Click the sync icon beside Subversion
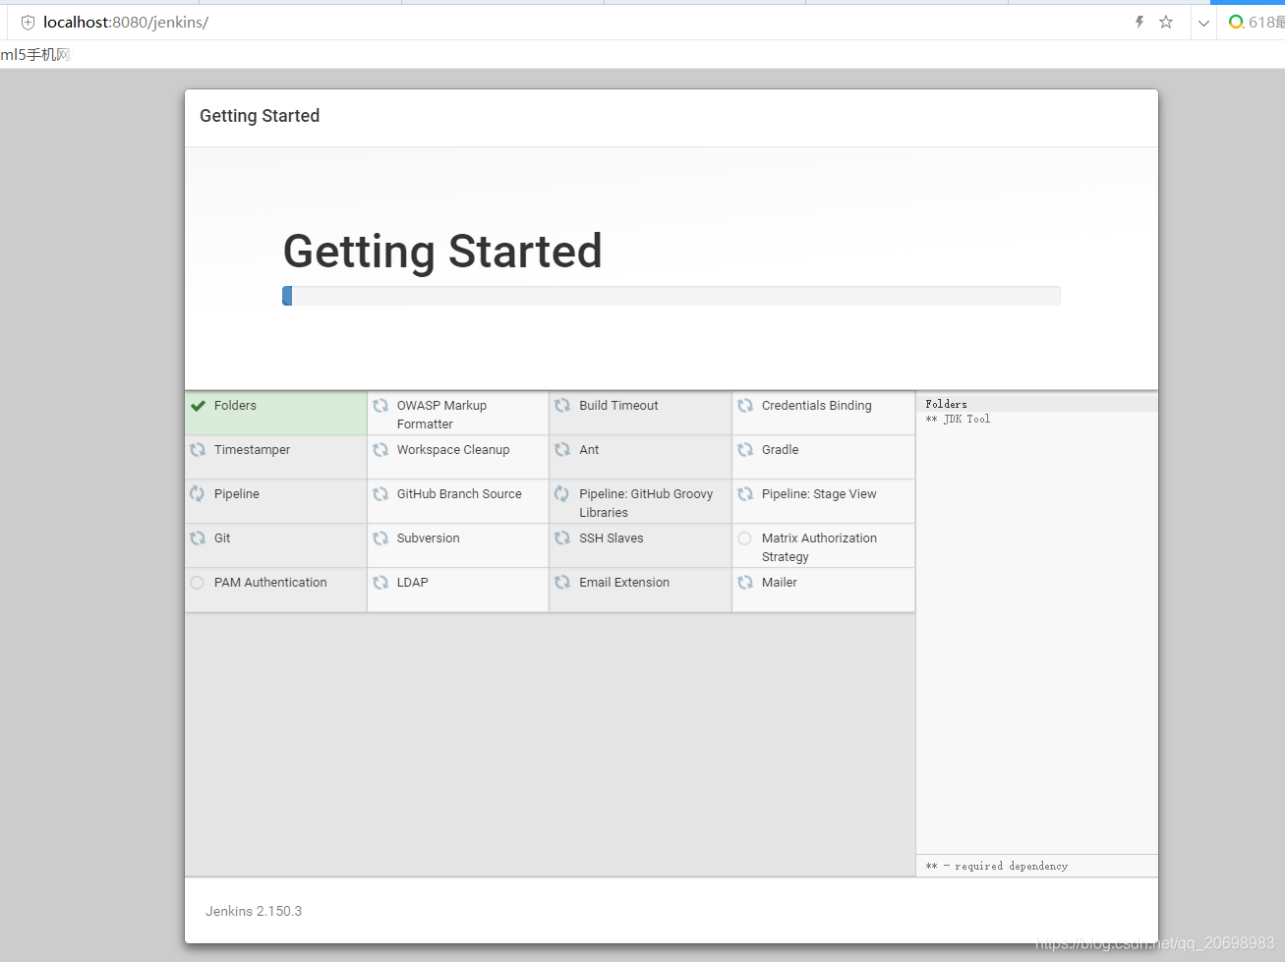The image size is (1285, 962). click(x=380, y=538)
